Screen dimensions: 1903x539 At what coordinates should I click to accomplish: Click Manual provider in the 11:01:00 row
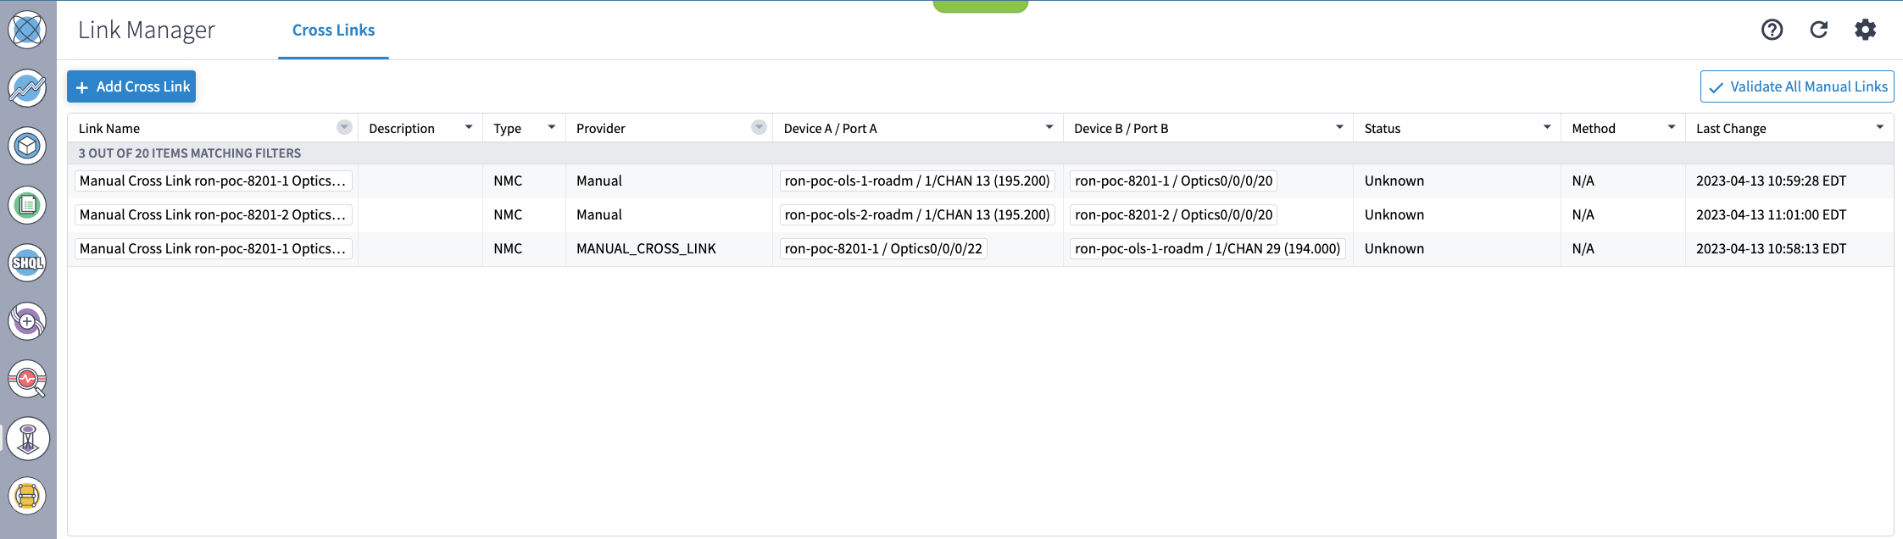(x=599, y=214)
